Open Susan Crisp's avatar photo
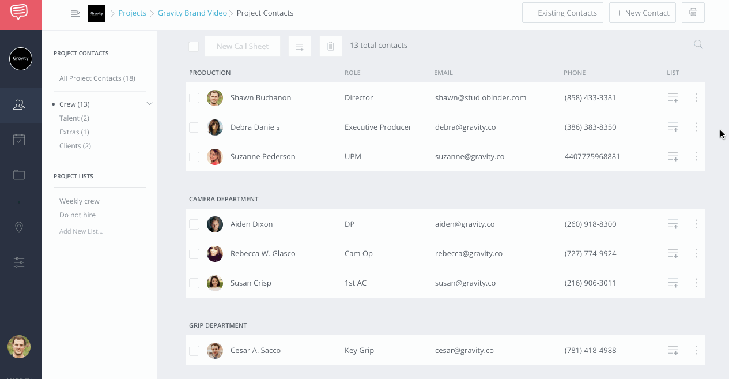Screen dimensions: 729x379 click(x=215, y=283)
